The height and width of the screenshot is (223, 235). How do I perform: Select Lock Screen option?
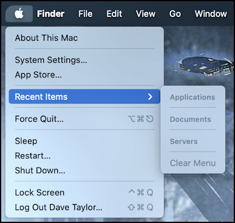85,193
